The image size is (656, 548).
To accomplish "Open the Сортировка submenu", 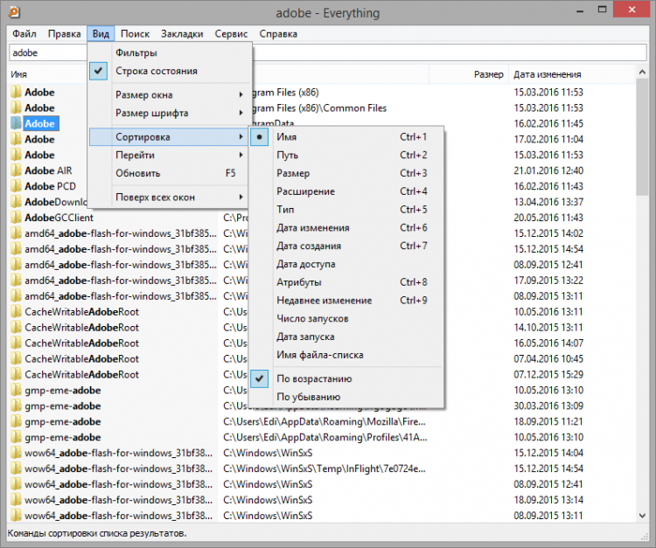I will click(x=167, y=136).
